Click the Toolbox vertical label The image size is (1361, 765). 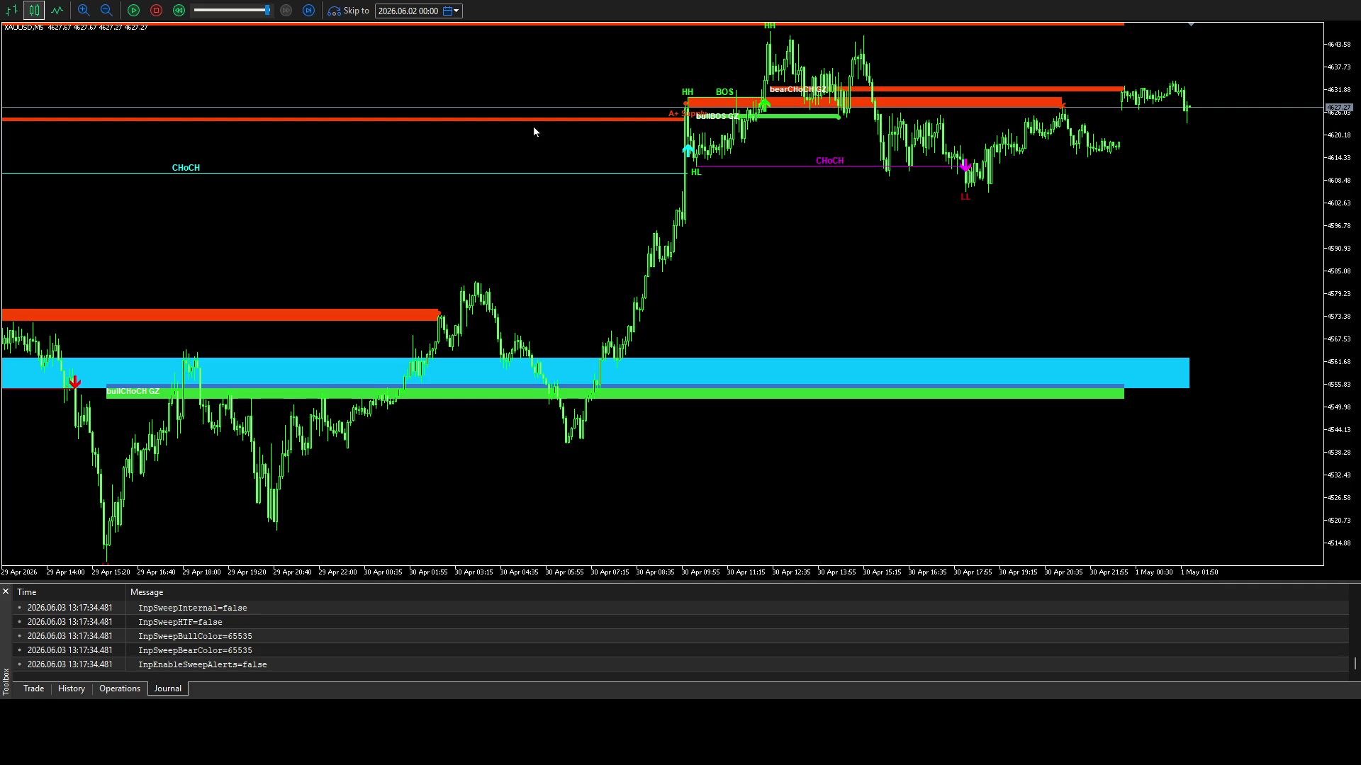pos(6,681)
